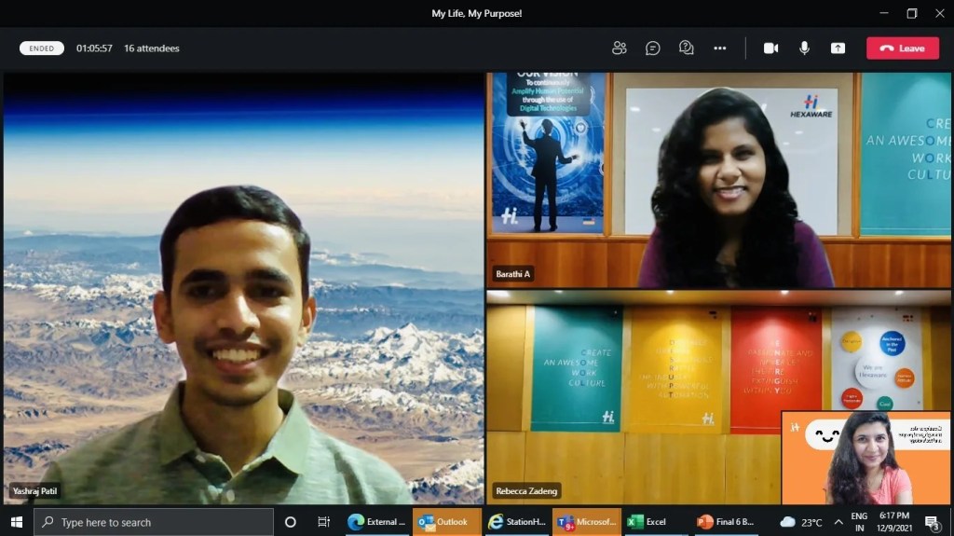Click the share screen icon

(838, 48)
